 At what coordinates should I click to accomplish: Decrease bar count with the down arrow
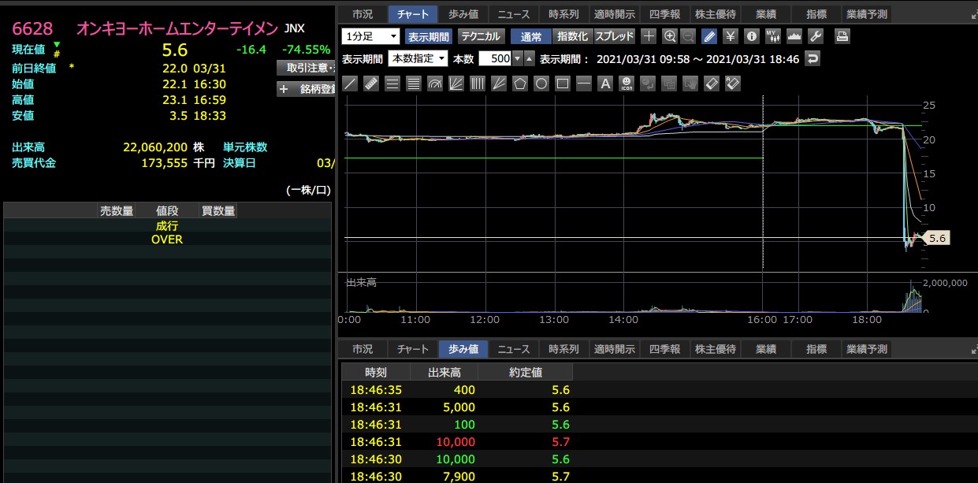tap(517, 58)
